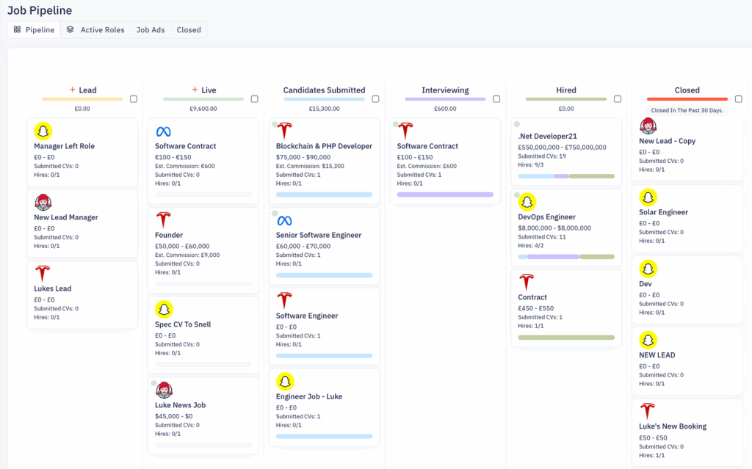Image resolution: width=752 pixels, height=469 pixels.
Task: Click the Tesla logo on Blockchain & PHP Developer card
Action: point(285,131)
